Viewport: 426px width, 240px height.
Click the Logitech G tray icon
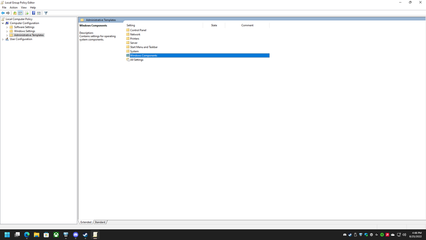tap(377, 235)
